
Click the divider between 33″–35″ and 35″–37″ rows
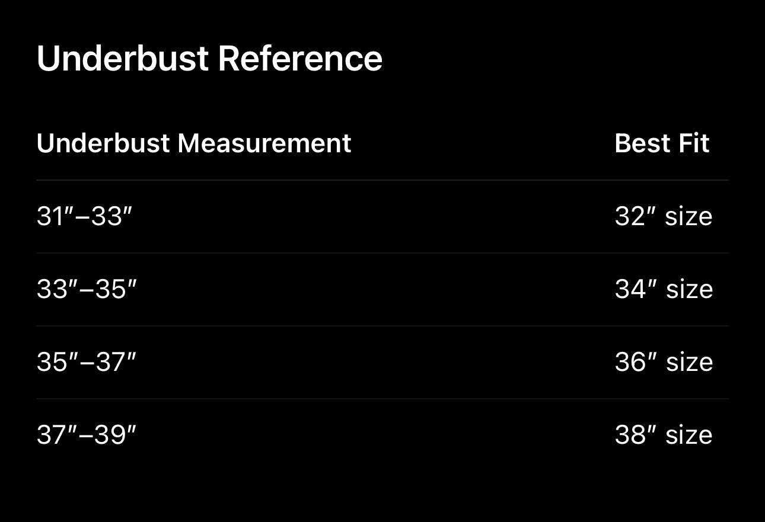383,326
